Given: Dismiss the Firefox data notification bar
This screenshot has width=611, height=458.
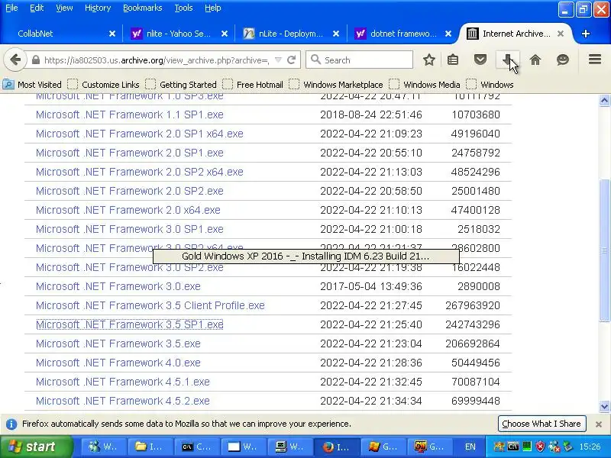Looking at the screenshot, I should [x=599, y=424].
